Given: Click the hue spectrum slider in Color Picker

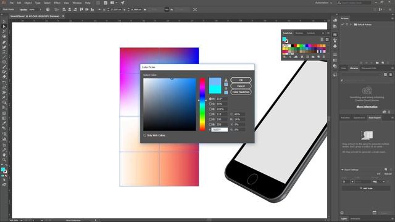Looking at the screenshot, I should coord(202,104).
